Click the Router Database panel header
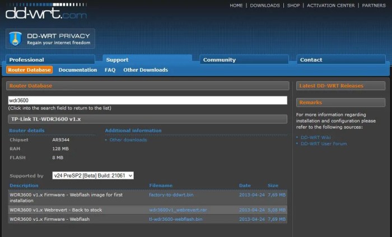 click(148, 86)
